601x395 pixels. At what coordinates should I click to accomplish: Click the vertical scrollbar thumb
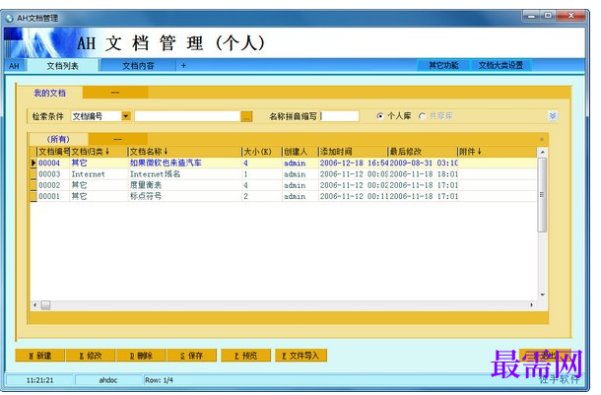tap(542, 195)
